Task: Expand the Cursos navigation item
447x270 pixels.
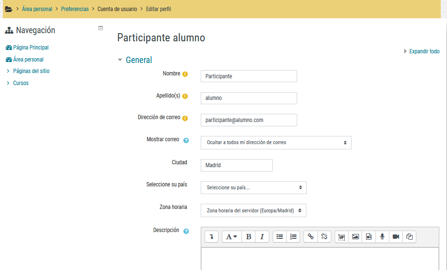Action: tap(21, 83)
